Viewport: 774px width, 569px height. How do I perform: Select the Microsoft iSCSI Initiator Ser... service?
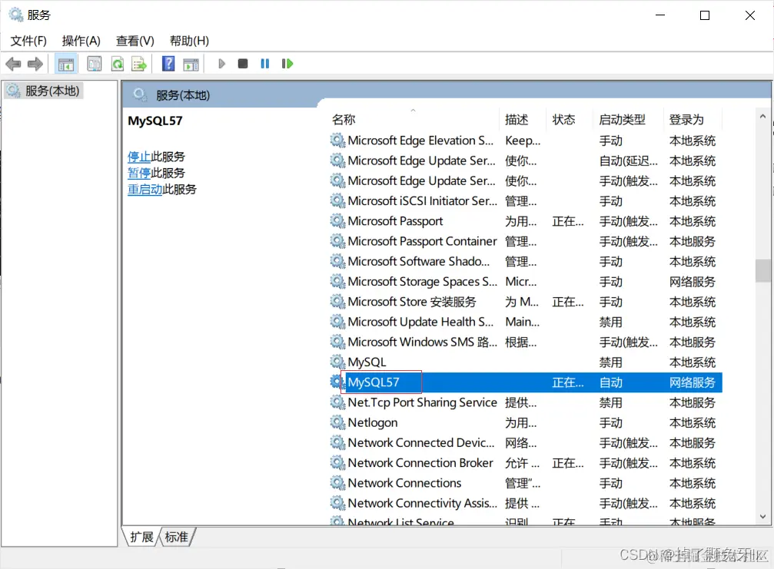click(422, 201)
